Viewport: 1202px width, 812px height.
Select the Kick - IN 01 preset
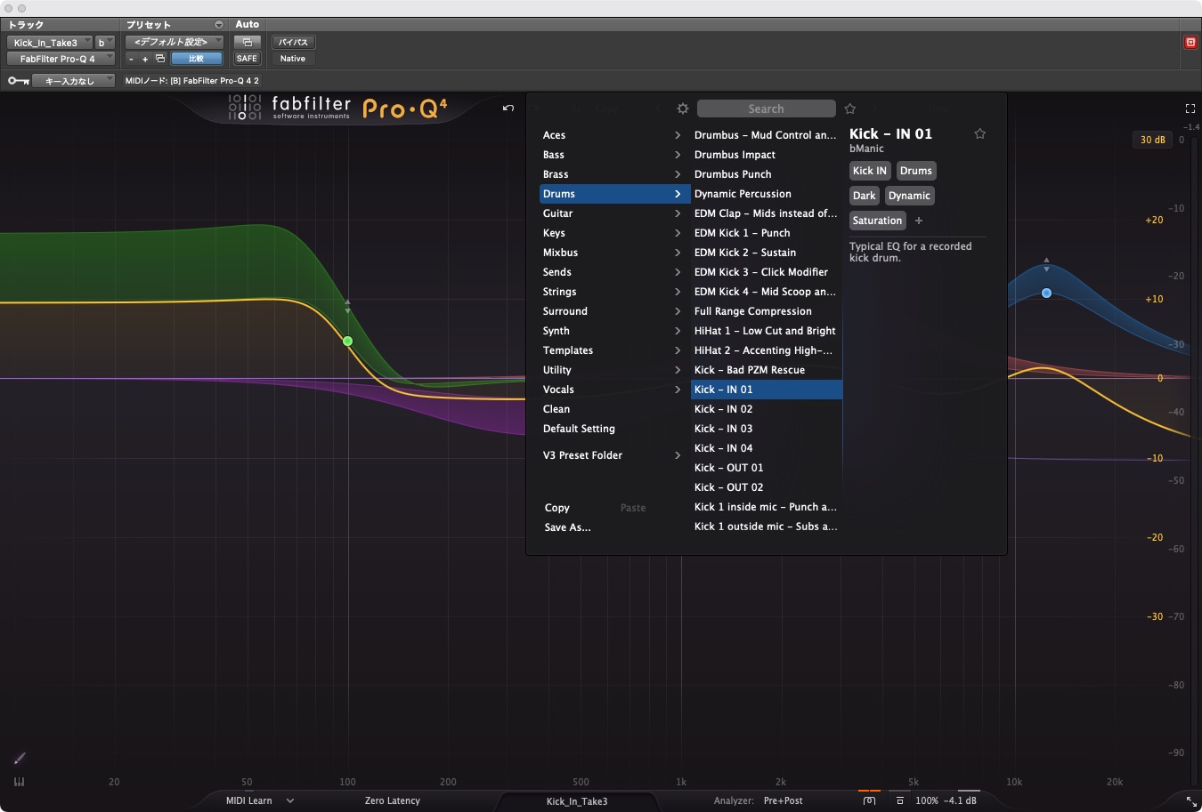767,390
